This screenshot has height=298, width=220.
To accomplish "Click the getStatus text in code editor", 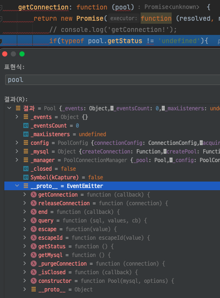I will point(125,41).
